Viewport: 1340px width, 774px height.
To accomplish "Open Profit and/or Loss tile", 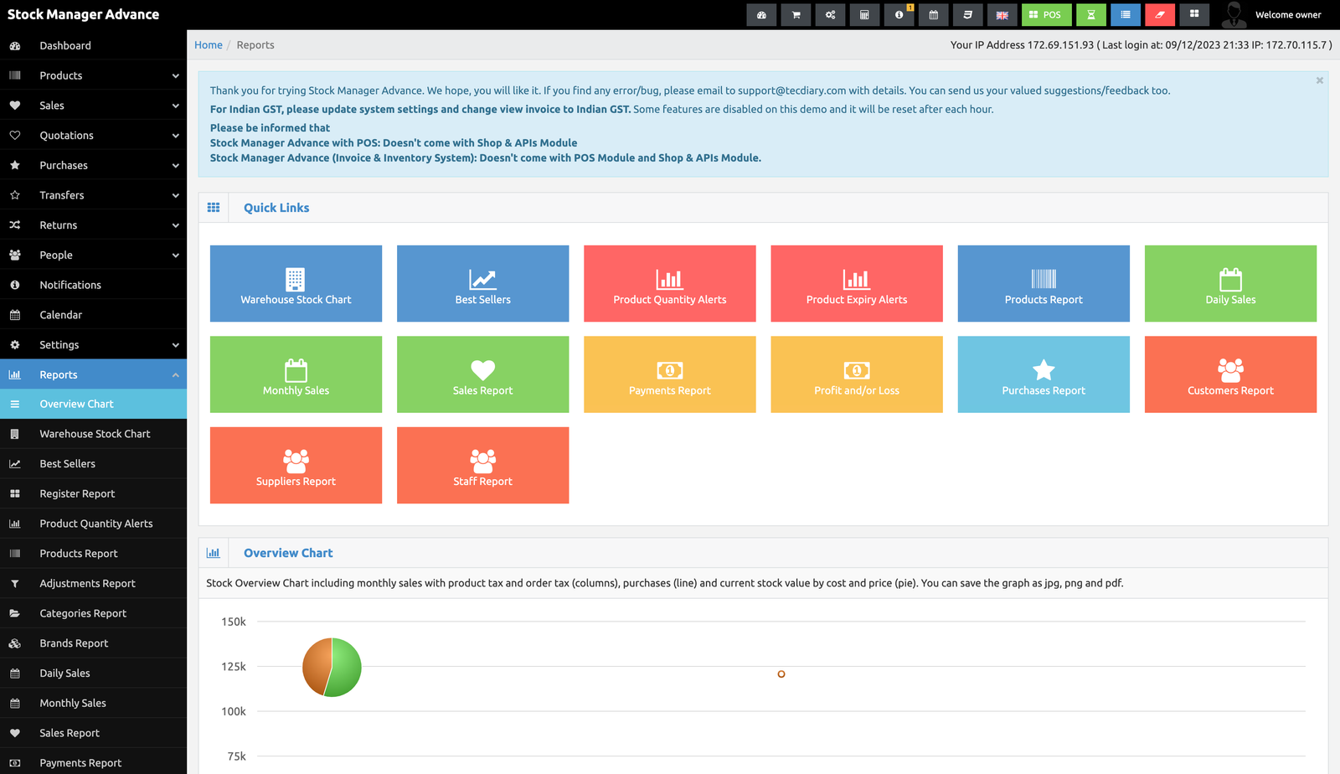I will [x=856, y=374].
